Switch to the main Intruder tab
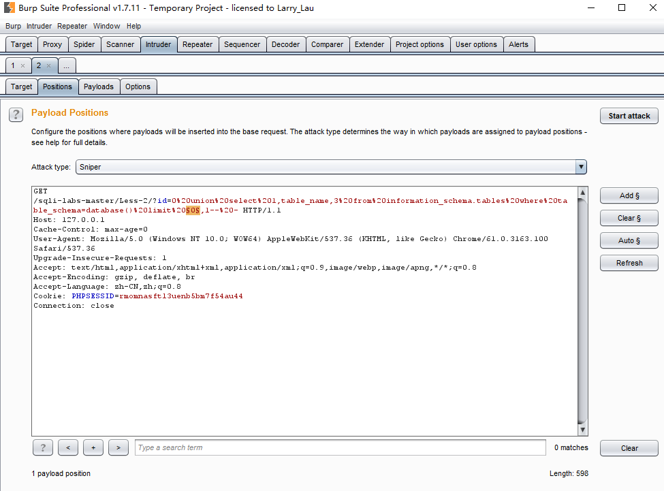 tap(159, 44)
